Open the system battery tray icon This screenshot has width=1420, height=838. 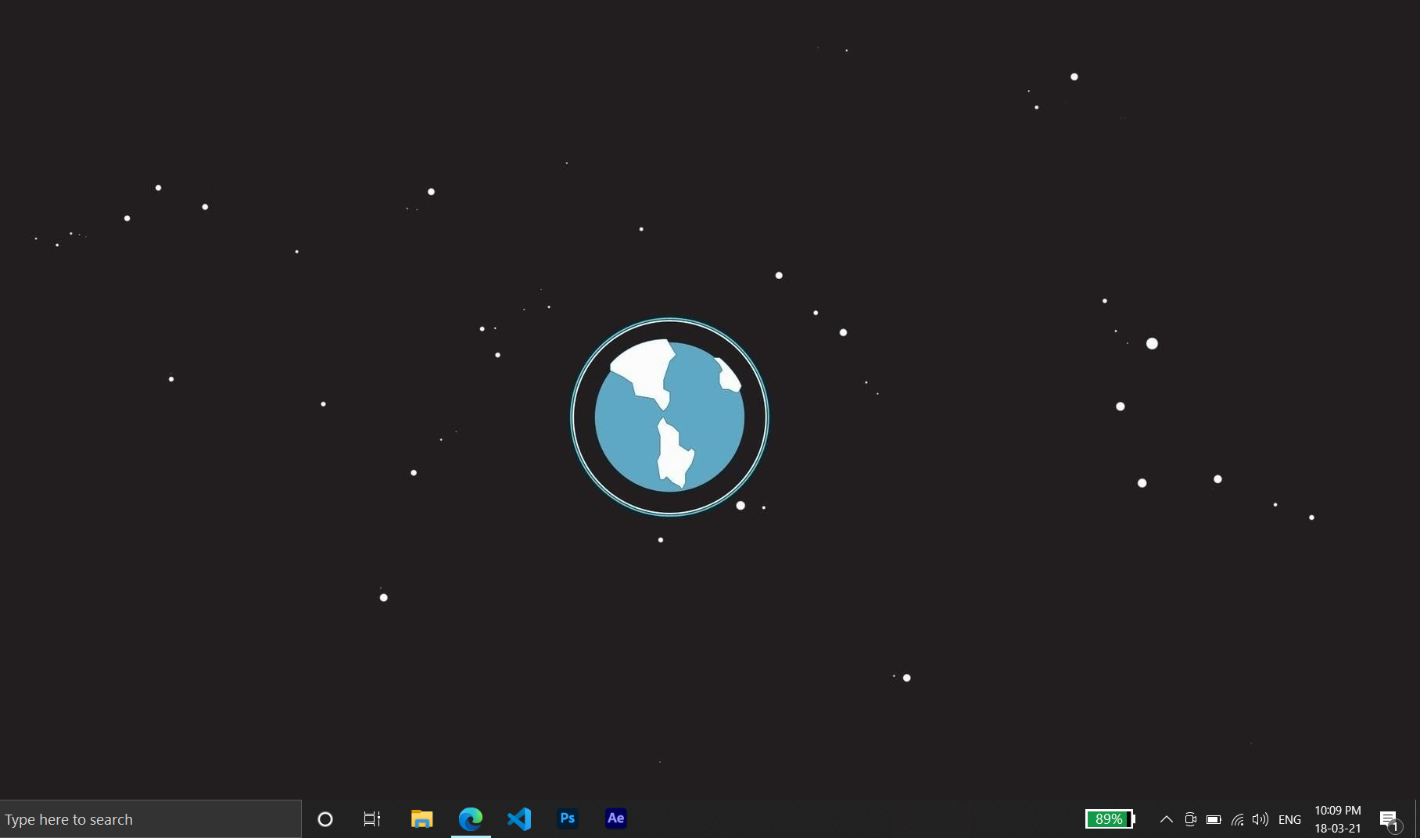pos(1214,819)
